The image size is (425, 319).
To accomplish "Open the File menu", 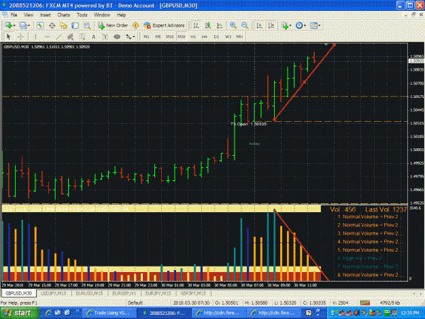I will click(14, 15).
